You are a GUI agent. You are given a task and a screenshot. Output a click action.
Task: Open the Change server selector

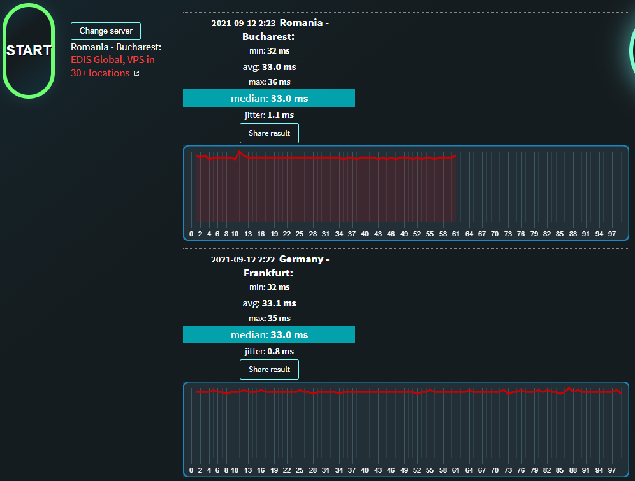[106, 31]
